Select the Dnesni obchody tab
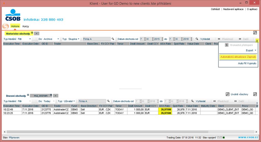The image size is (261, 142). pyautogui.click(x=16, y=96)
